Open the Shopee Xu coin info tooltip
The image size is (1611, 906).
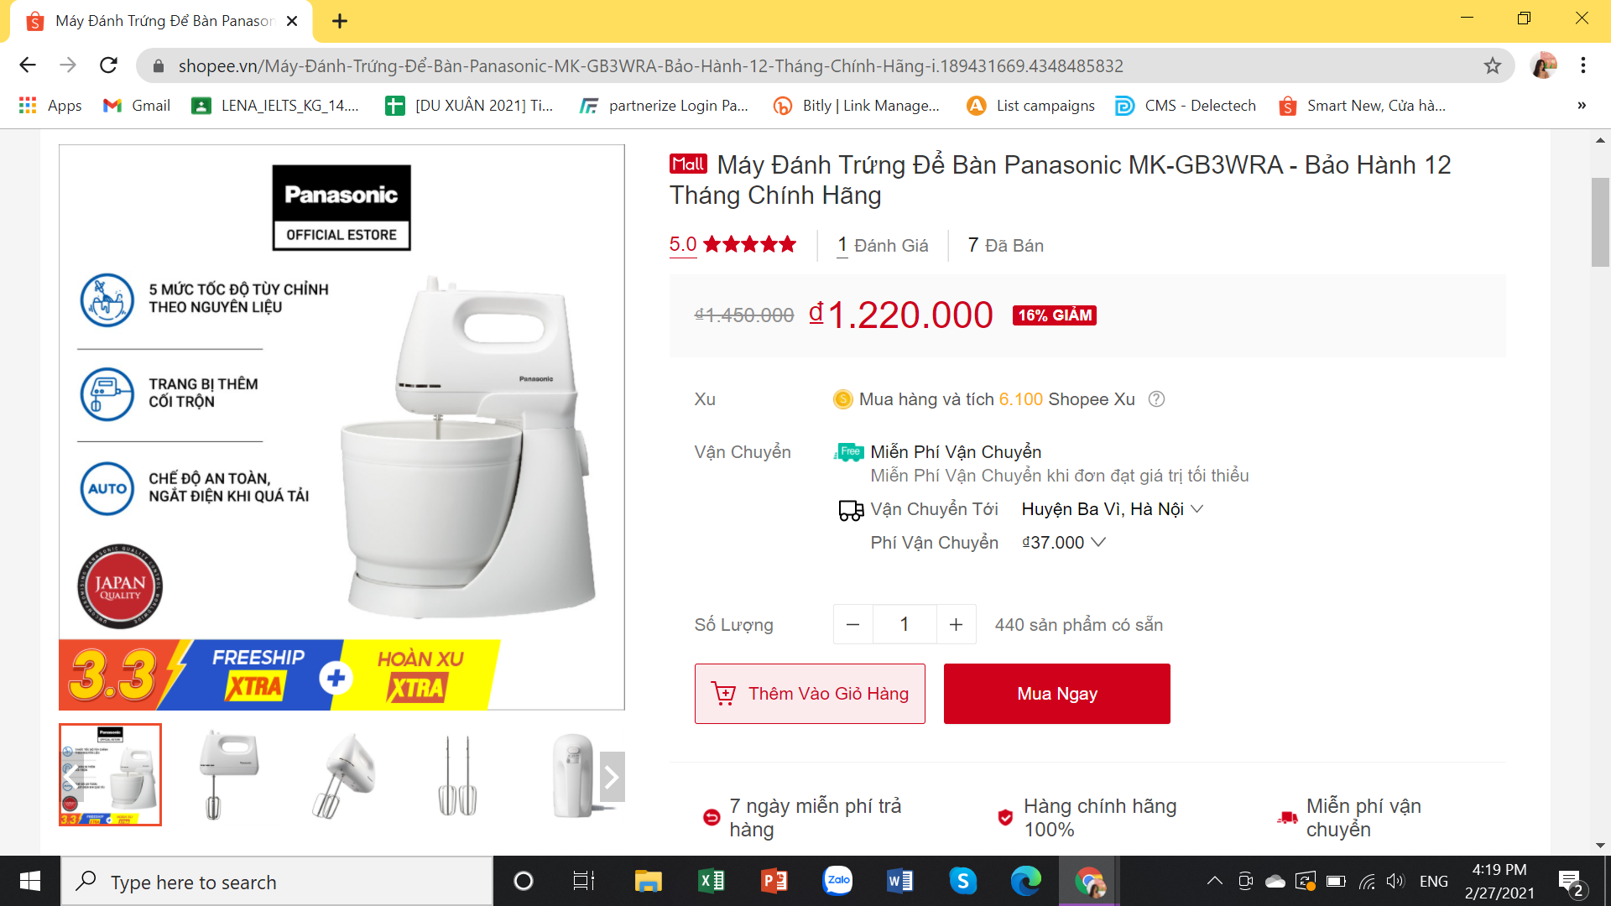coord(1156,399)
